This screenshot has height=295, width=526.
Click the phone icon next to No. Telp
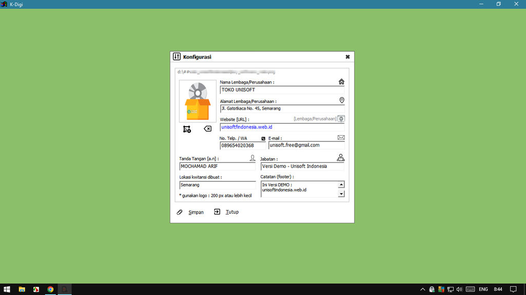click(263, 138)
